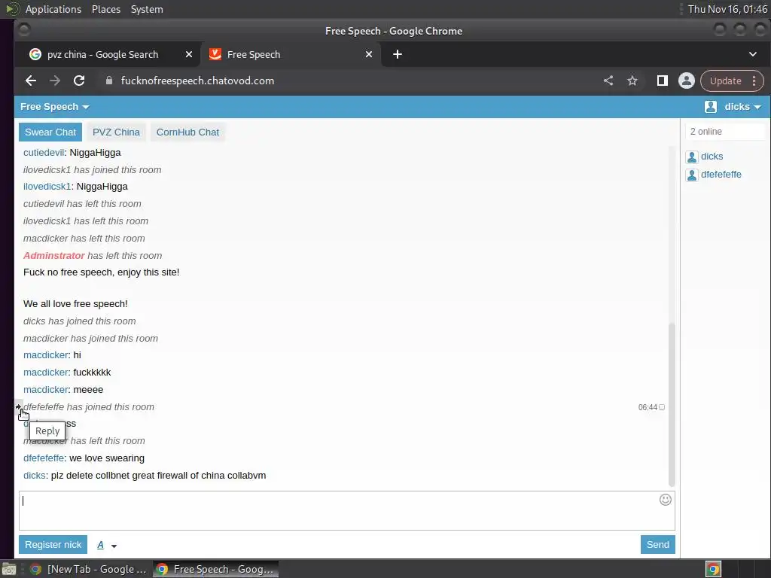
Task: Click the 2 online counter
Action: point(706,131)
